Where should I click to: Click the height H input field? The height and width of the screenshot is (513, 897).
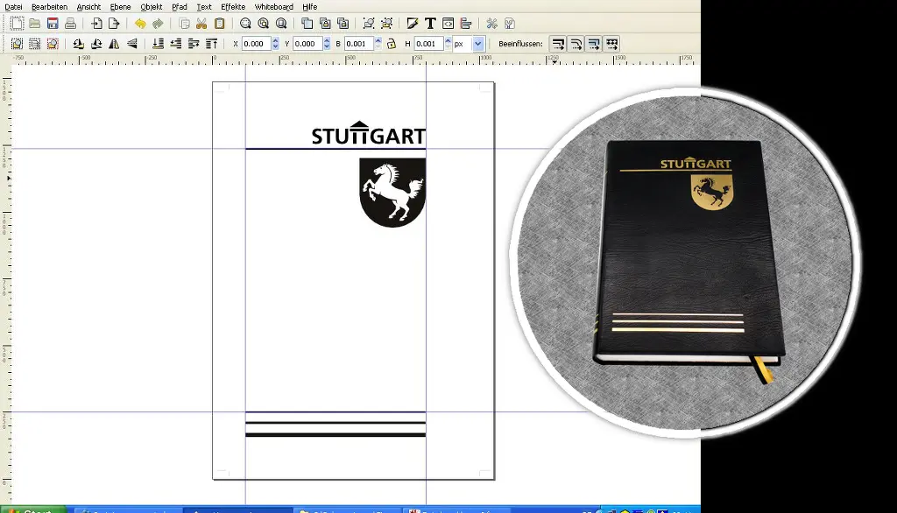429,44
